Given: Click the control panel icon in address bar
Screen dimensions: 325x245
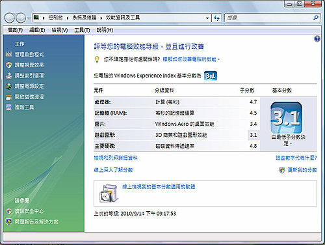Looking at the screenshot, I should click(x=36, y=17).
